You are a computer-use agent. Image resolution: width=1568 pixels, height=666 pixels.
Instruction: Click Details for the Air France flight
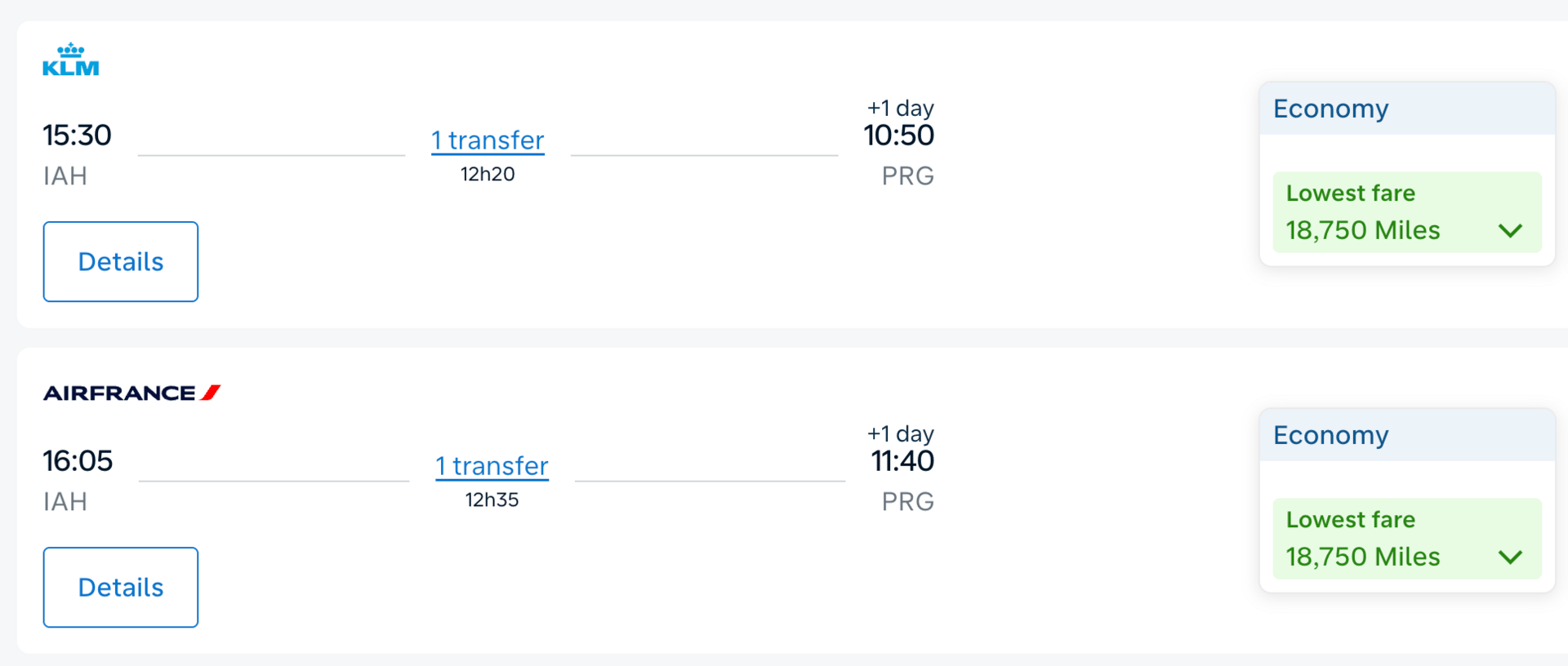coord(120,587)
